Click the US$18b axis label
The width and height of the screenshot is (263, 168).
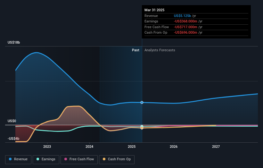[14, 42]
